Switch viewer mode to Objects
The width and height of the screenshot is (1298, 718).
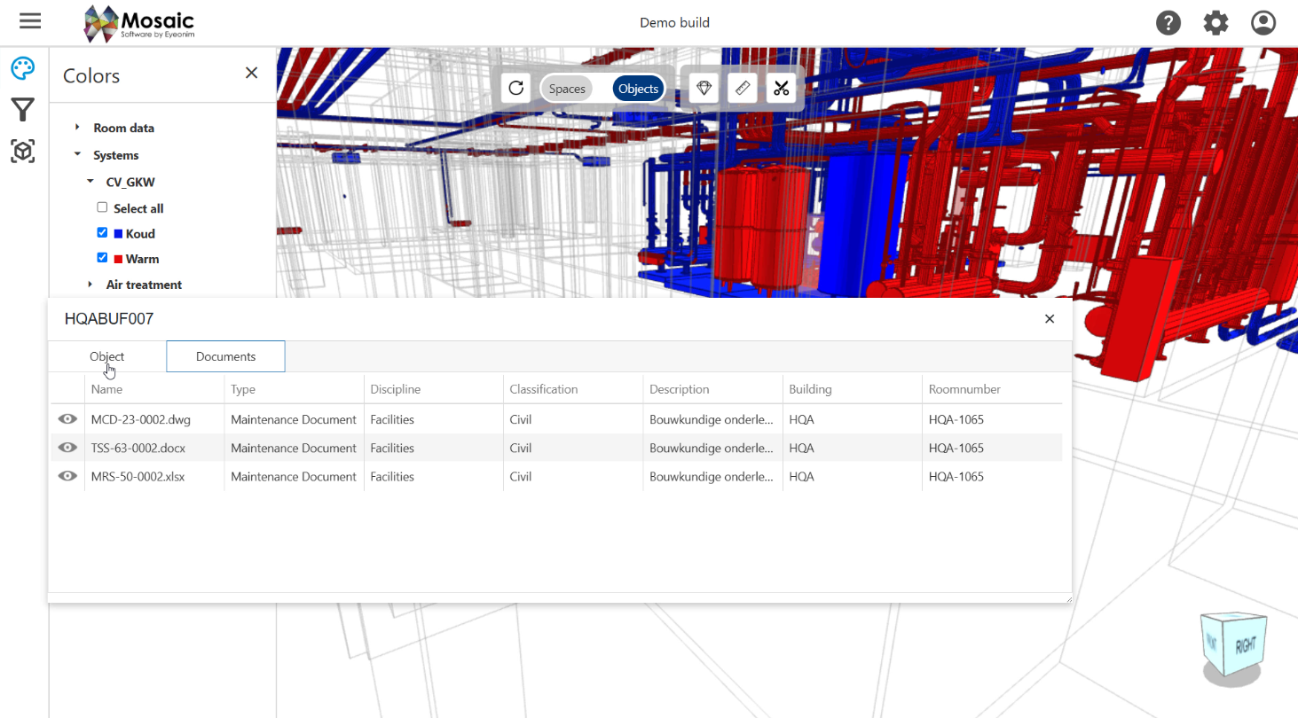point(639,89)
